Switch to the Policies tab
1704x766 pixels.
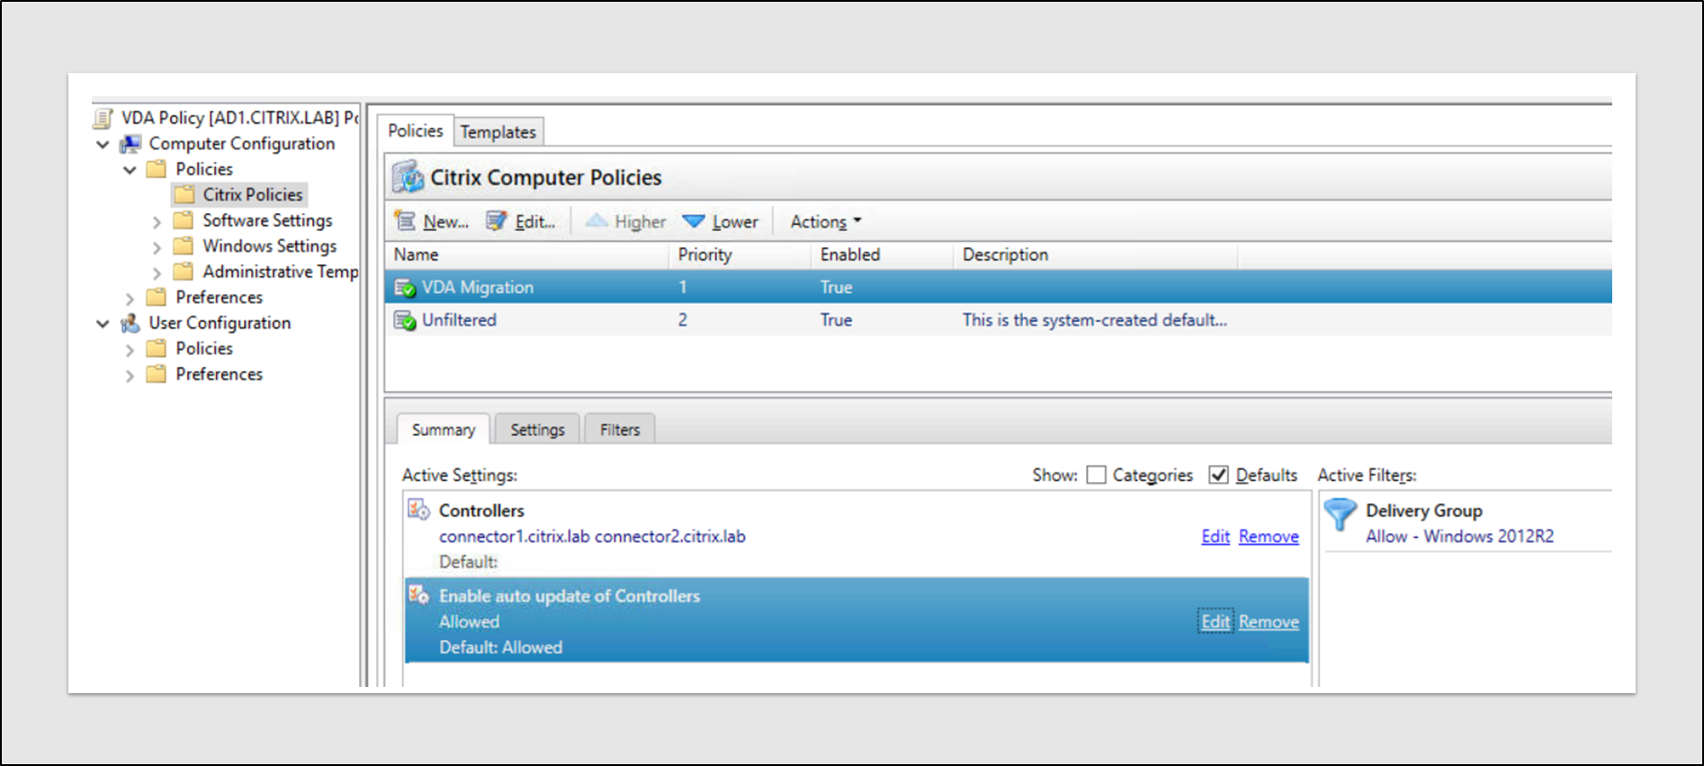coord(416,130)
